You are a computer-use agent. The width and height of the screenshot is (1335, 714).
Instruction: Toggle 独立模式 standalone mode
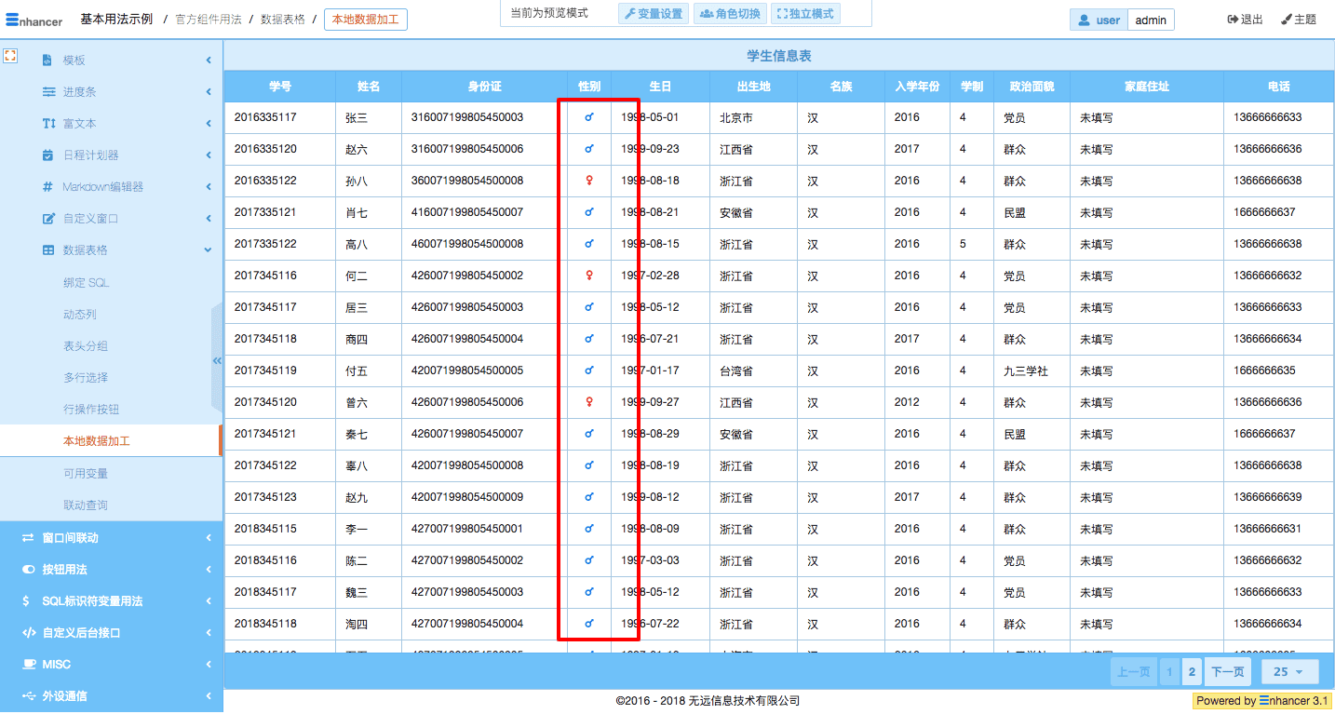(805, 13)
